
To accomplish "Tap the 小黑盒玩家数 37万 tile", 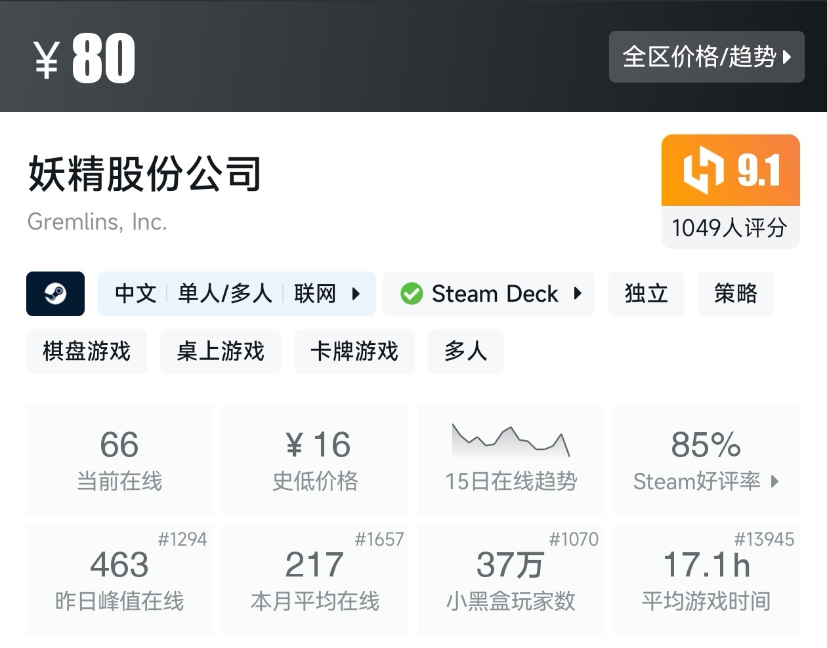I will [x=511, y=580].
